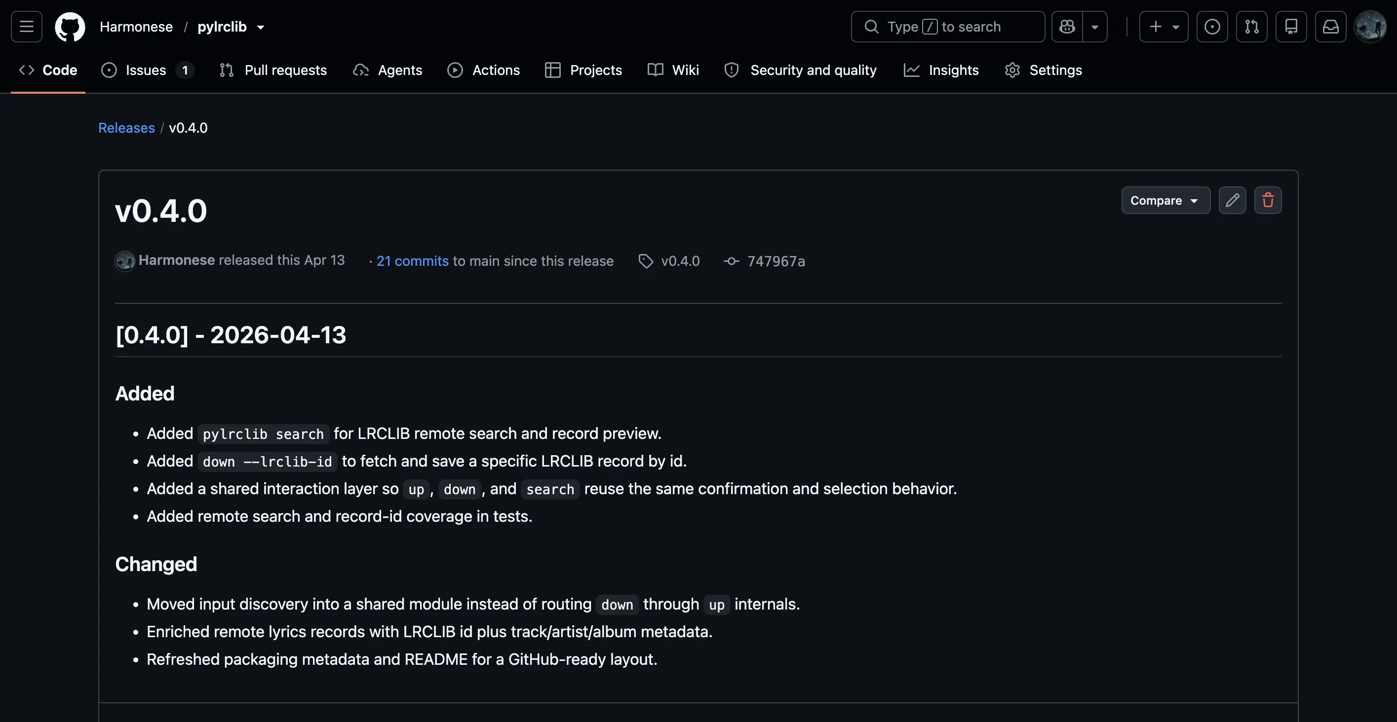Switch to the Agents tab
This screenshot has width=1397, height=722.
pos(387,70)
